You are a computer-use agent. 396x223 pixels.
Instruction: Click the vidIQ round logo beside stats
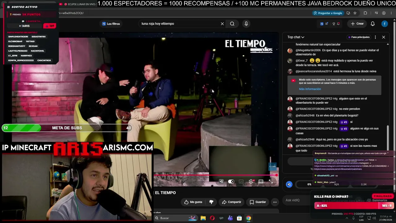coord(289,184)
